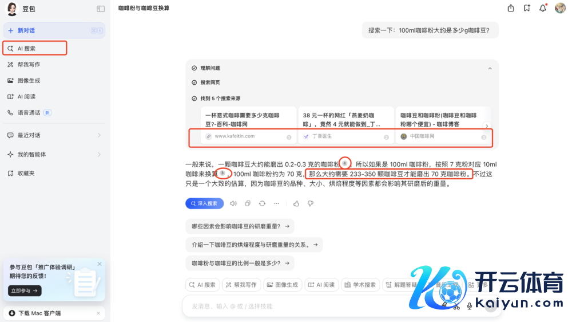
Task: Ask suggested question 哪些因素会影响咖啡豆的研磨重量
Action: (x=240, y=226)
